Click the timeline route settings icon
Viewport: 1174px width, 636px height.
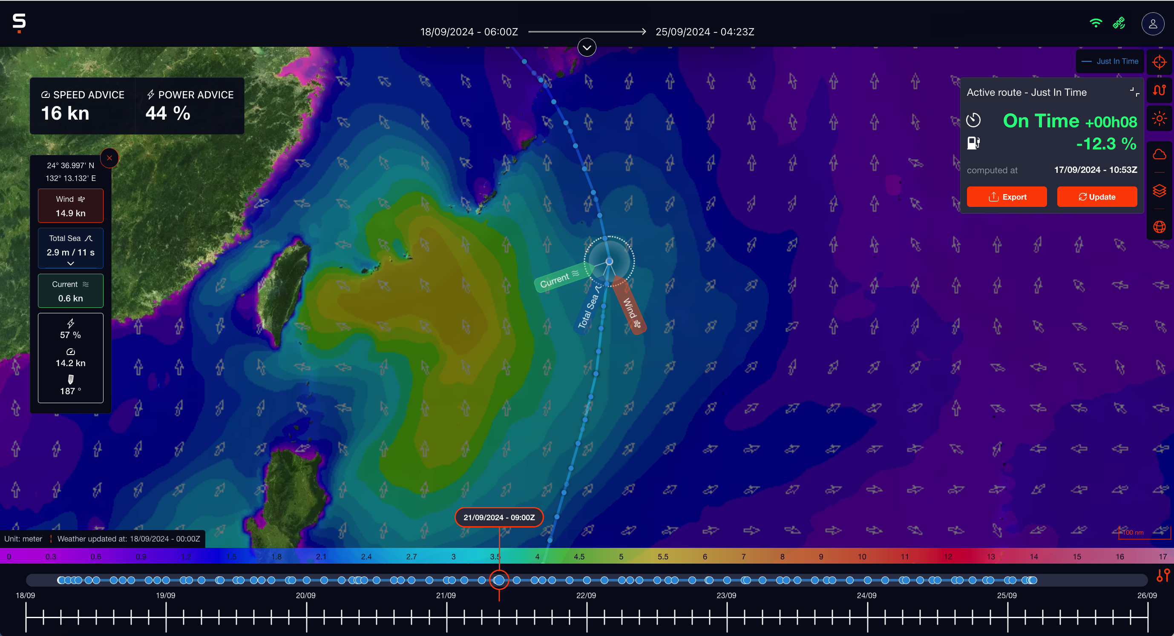(1162, 576)
